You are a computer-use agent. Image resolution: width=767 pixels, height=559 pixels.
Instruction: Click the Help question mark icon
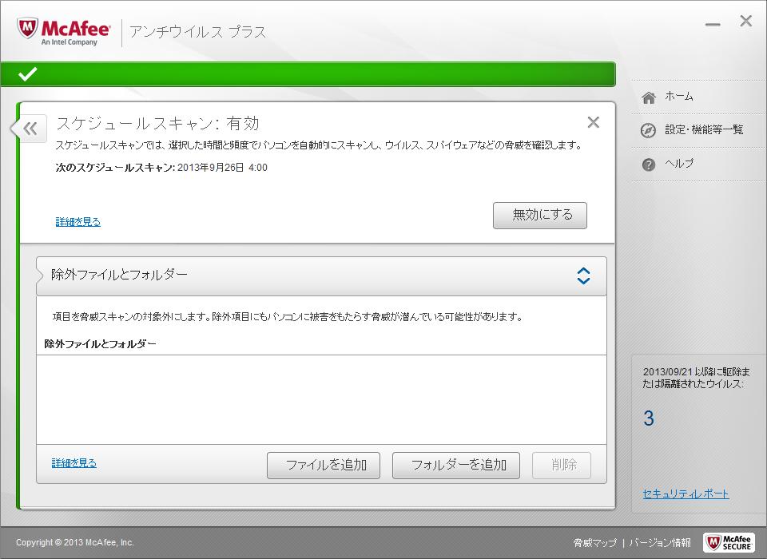(x=649, y=165)
